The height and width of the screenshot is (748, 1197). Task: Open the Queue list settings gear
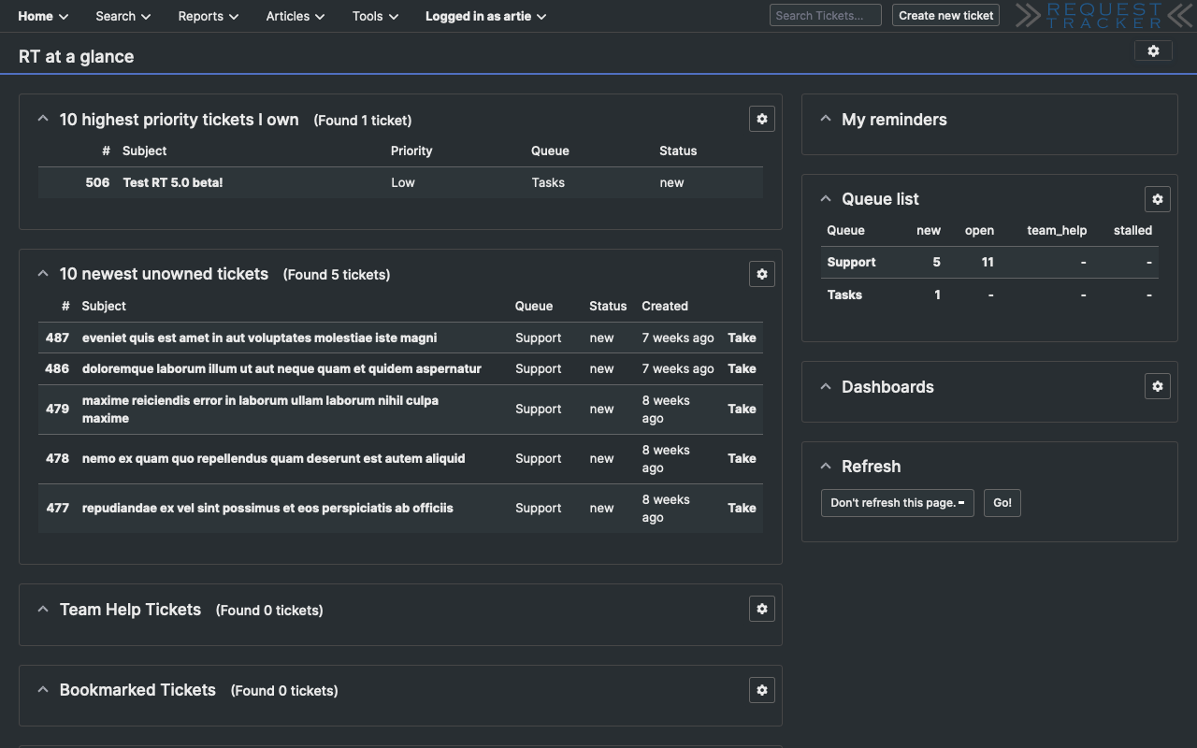tap(1158, 199)
